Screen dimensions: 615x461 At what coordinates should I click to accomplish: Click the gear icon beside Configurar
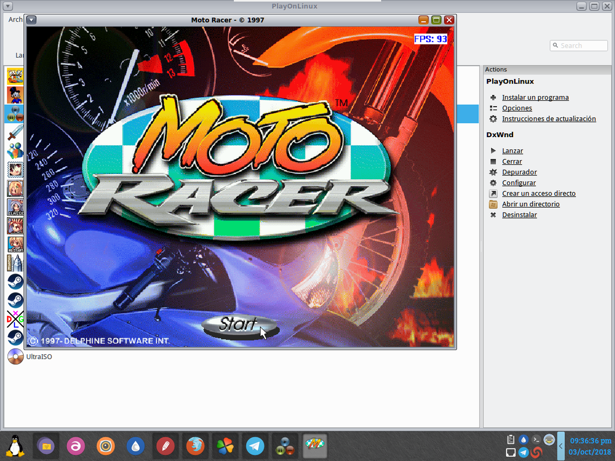click(493, 183)
